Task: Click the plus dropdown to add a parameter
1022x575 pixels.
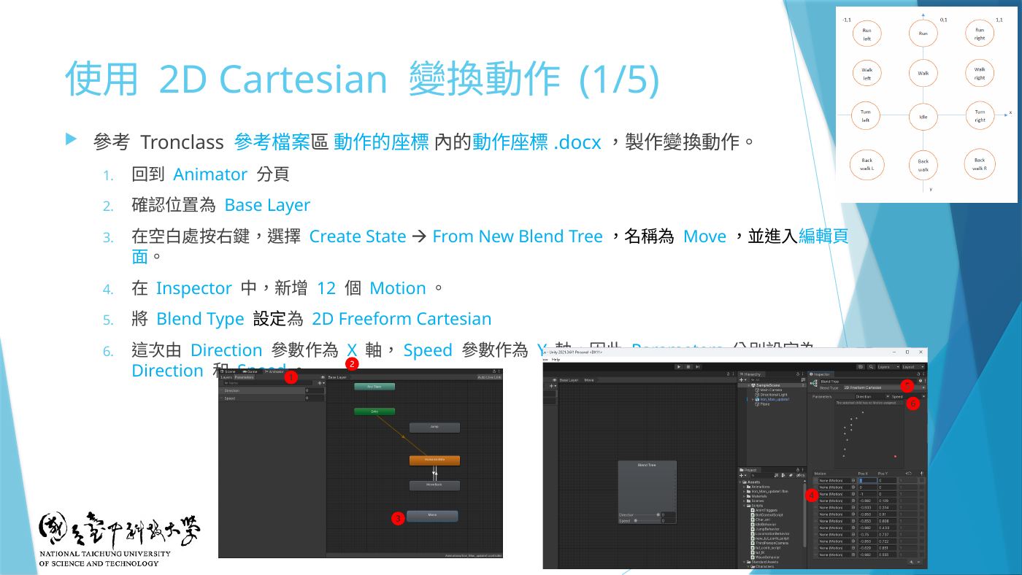Action: [x=321, y=383]
